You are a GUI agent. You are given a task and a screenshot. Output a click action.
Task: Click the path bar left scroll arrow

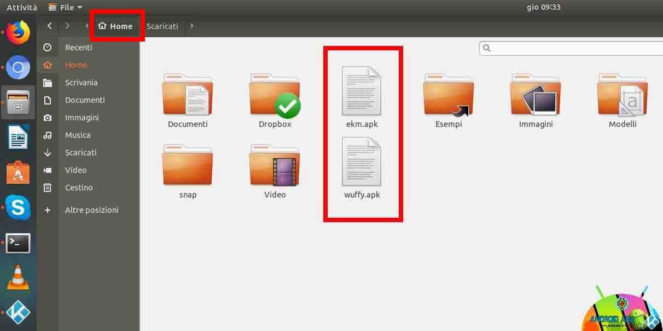tap(87, 26)
